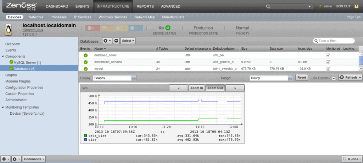Click green status icon for information_schema row

(x=86, y=62)
